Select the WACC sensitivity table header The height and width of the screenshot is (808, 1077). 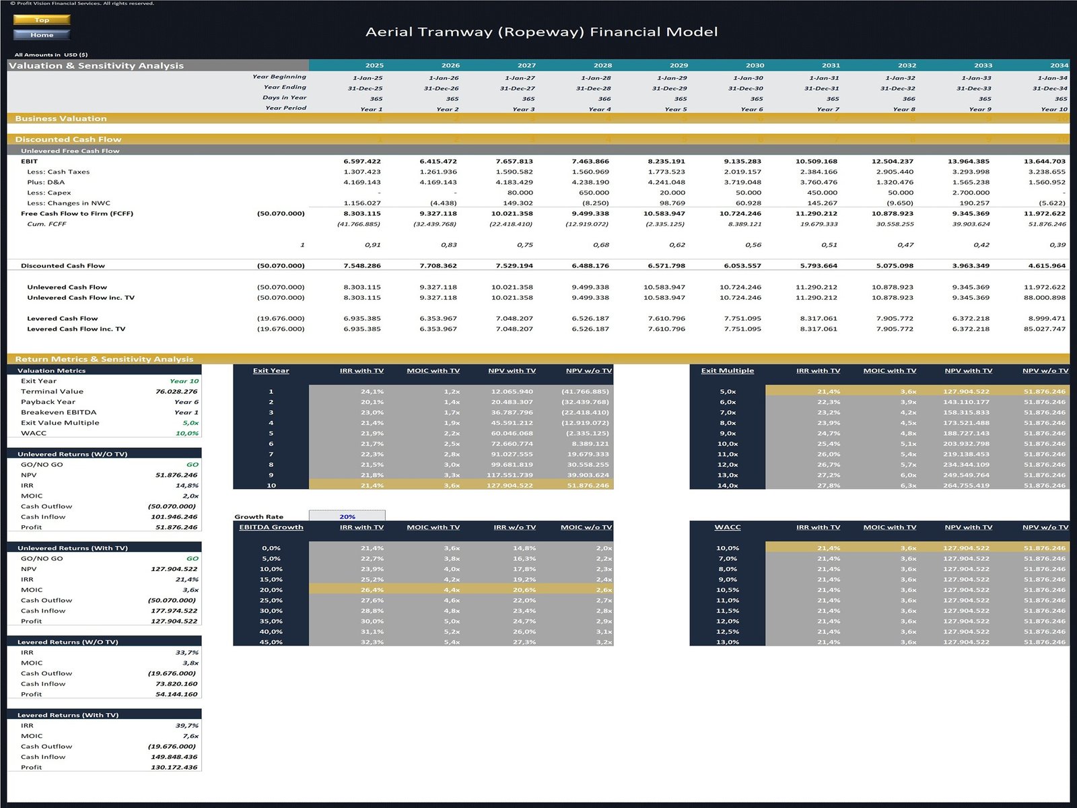726,527
